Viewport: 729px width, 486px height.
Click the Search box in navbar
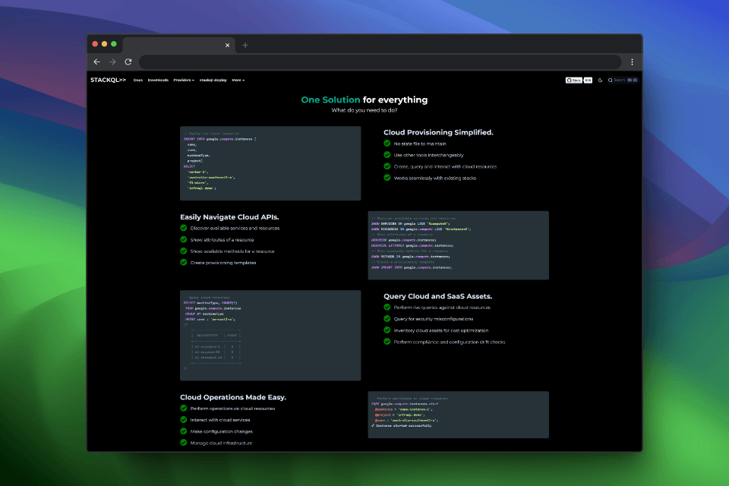(x=623, y=80)
